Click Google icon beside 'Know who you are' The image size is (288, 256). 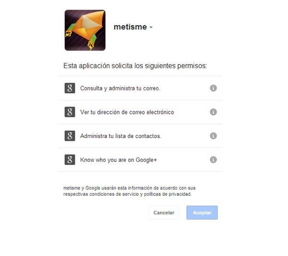coord(70,160)
